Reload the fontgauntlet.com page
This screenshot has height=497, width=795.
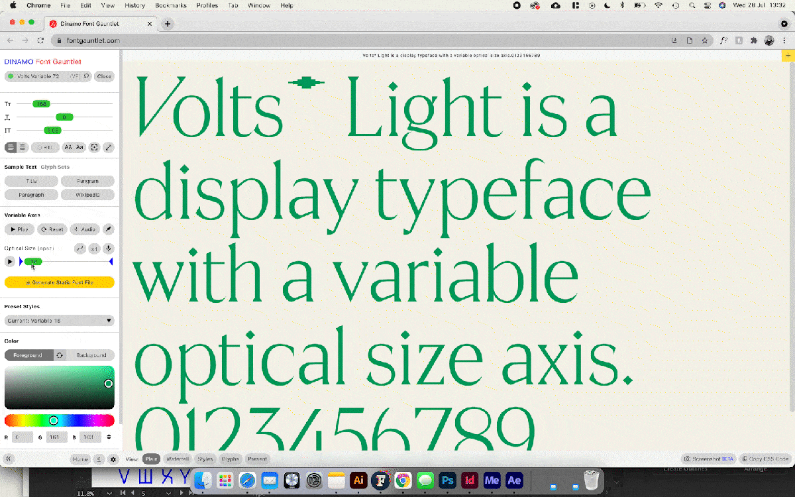pyautogui.click(x=40, y=40)
